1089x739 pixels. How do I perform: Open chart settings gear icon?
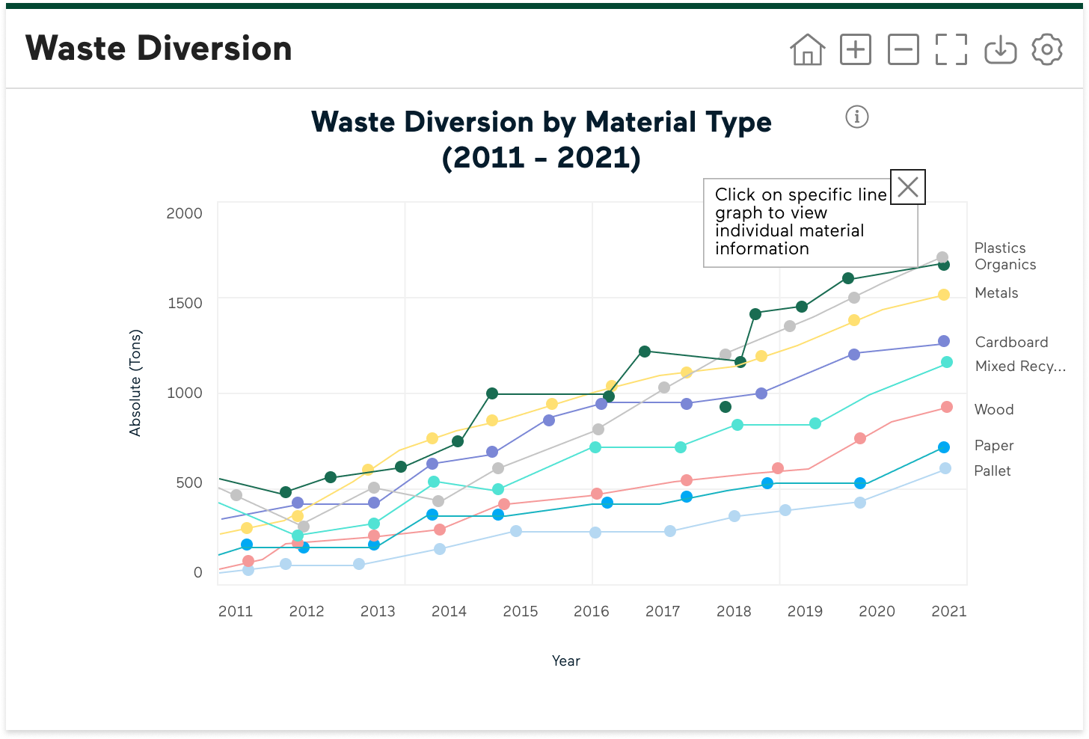click(x=1047, y=50)
